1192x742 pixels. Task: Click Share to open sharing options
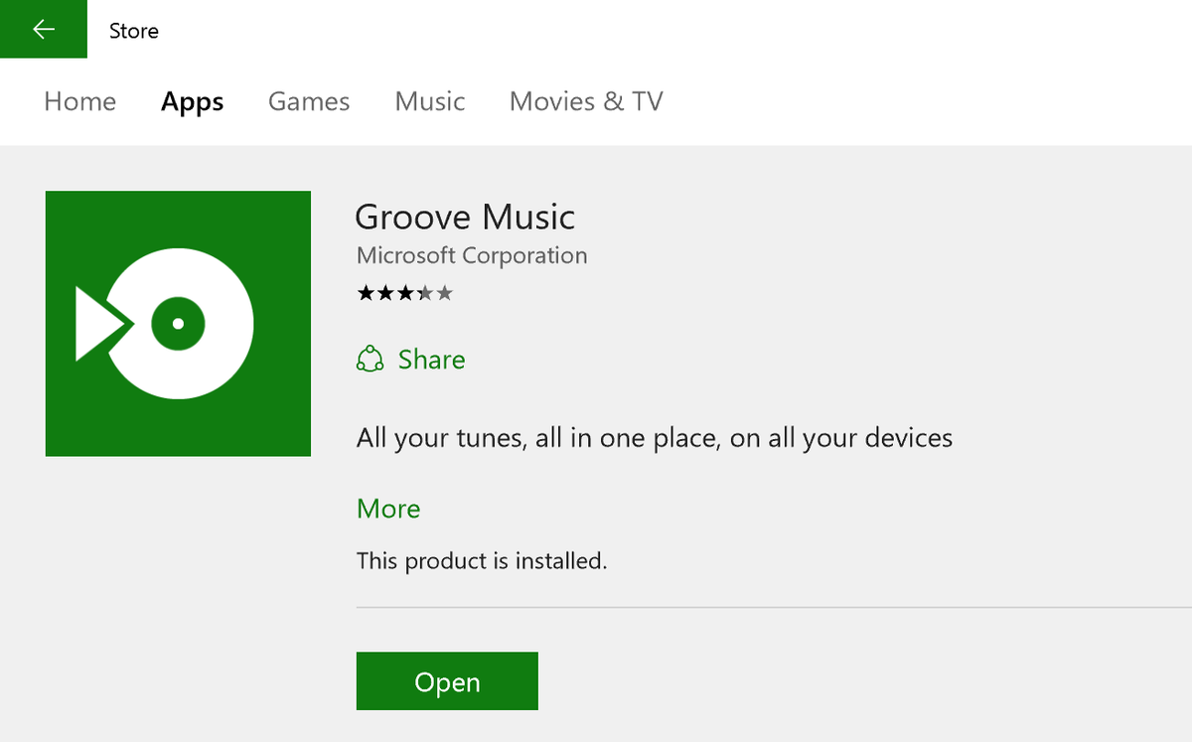(x=431, y=360)
